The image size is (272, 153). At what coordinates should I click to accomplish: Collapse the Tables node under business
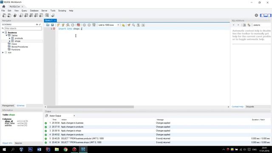click(x=6, y=35)
